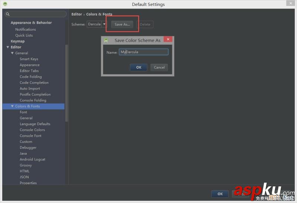Screen dimensions: 297x203
Task: Click the disabled Delete scheme button
Action: (145, 24)
